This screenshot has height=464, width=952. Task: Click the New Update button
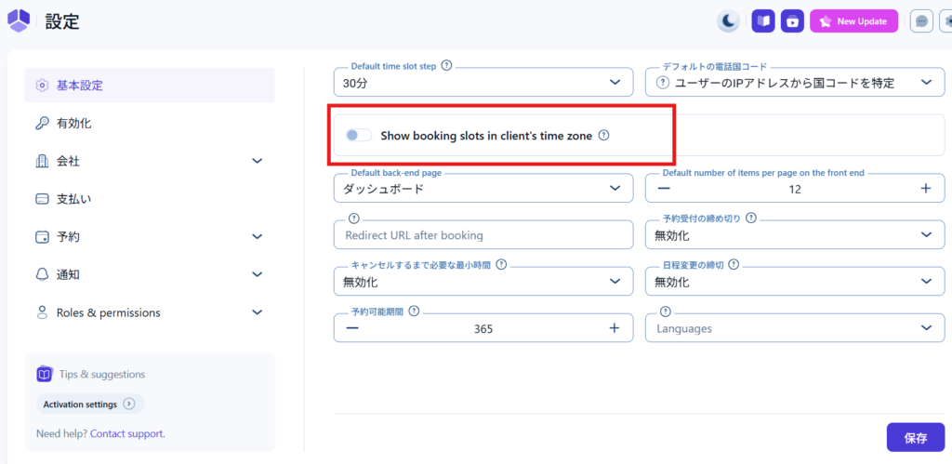click(854, 20)
